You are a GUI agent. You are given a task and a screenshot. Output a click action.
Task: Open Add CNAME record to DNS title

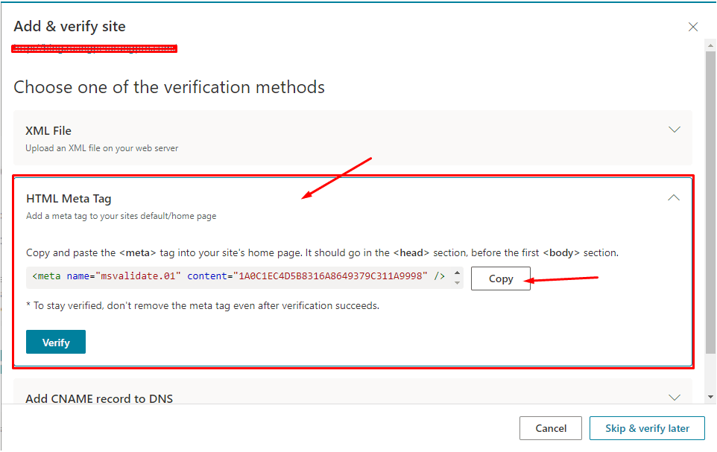point(99,398)
